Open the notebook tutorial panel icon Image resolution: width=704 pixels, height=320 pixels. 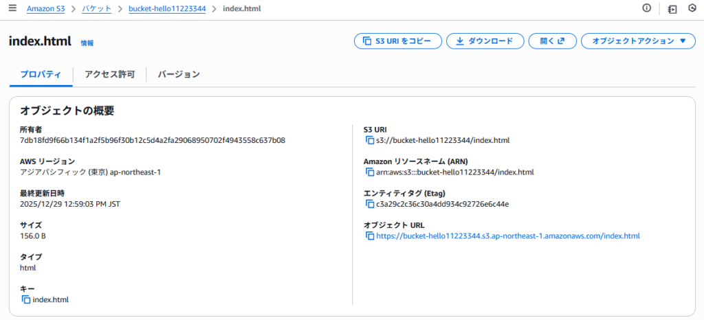click(x=672, y=9)
